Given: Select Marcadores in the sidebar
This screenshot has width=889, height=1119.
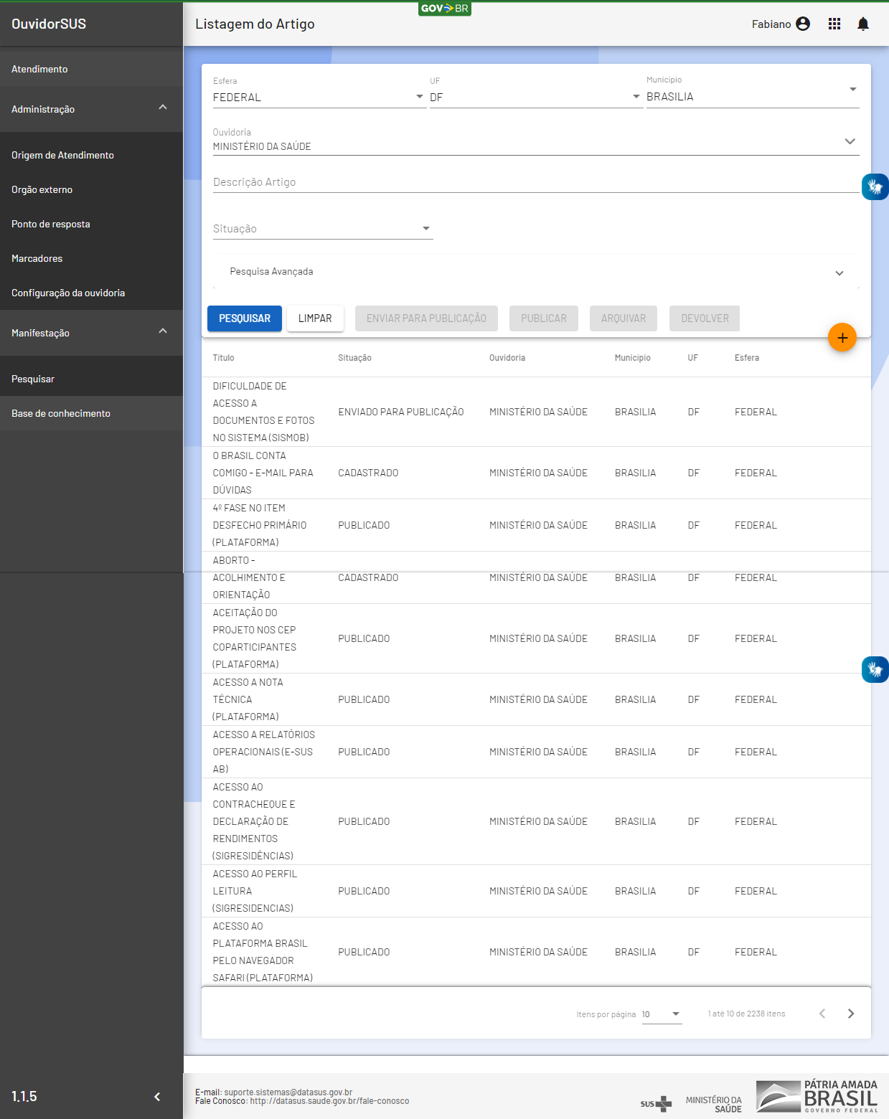Looking at the screenshot, I should coord(37,258).
